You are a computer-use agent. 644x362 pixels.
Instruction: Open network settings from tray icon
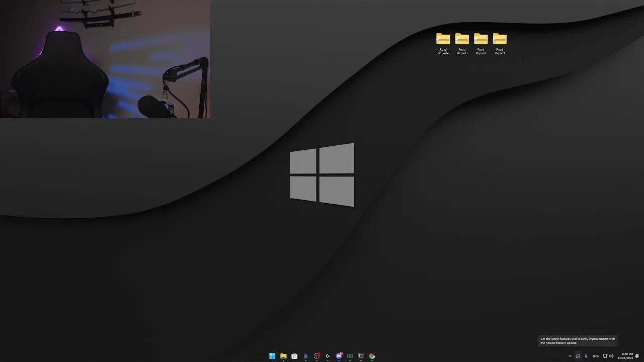[605, 356]
